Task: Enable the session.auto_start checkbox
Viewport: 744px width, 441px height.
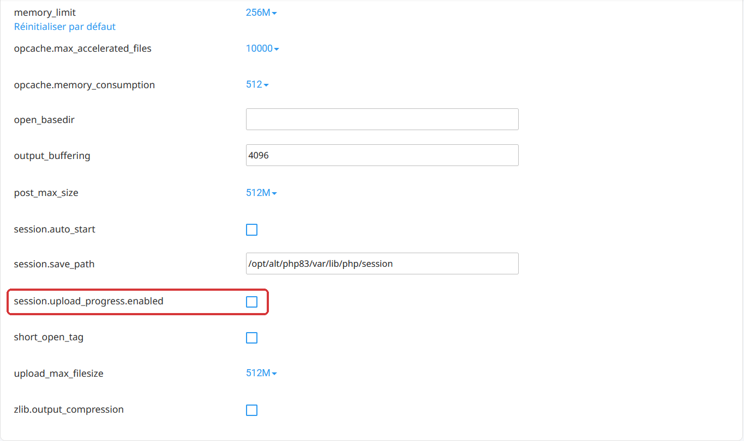Action: click(x=251, y=230)
